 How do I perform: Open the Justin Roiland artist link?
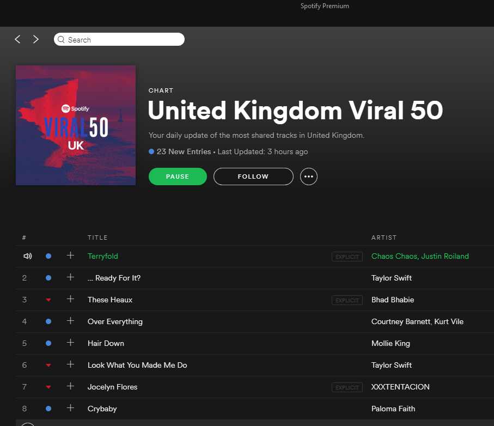(445, 256)
